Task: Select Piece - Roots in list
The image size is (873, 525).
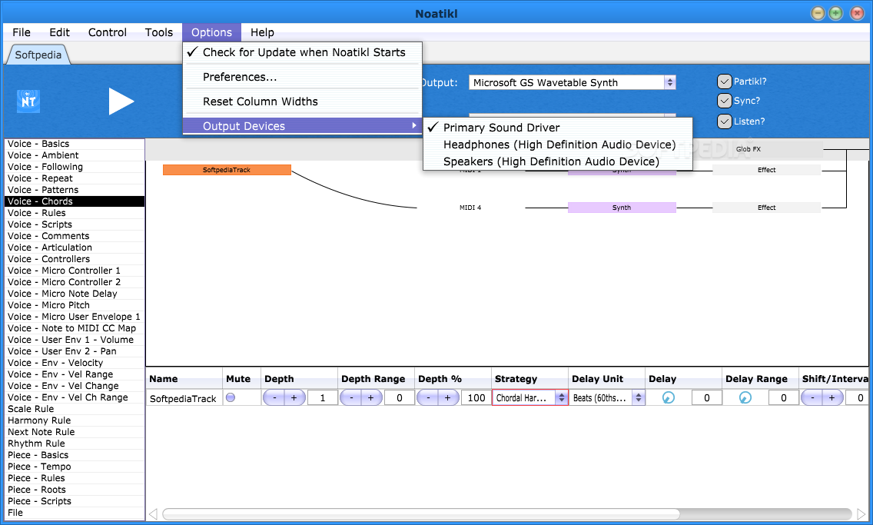Action: coord(75,490)
